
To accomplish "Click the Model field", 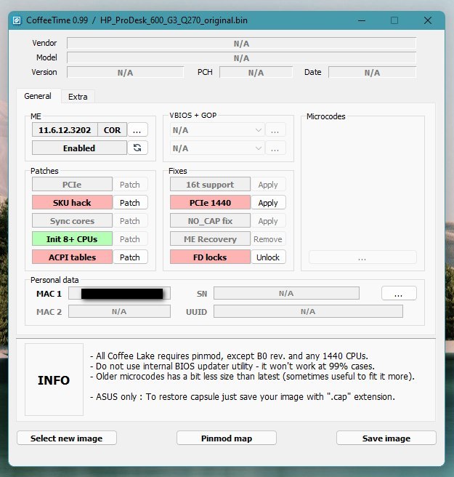I will pyautogui.click(x=242, y=57).
